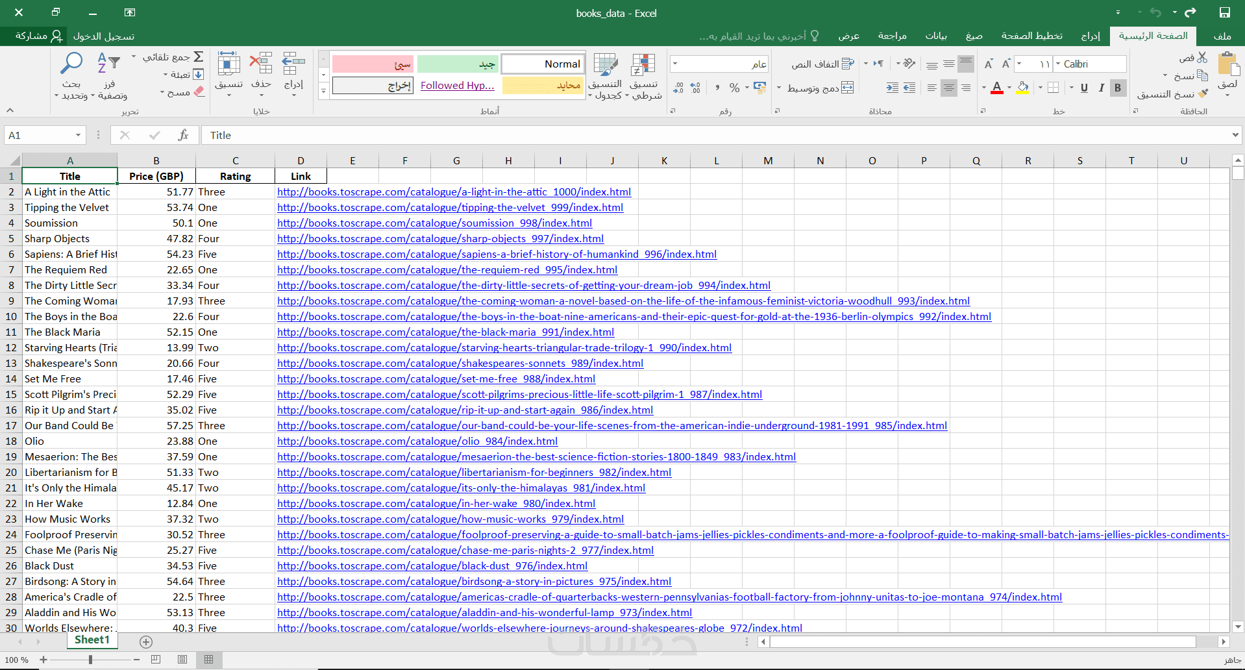Collapse the ribbon with the chevron
This screenshot has height=670, width=1245.
(10, 110)
